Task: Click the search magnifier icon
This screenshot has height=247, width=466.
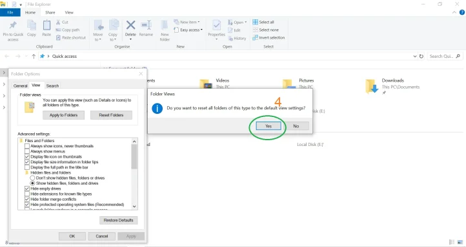Action: [458, 56]
